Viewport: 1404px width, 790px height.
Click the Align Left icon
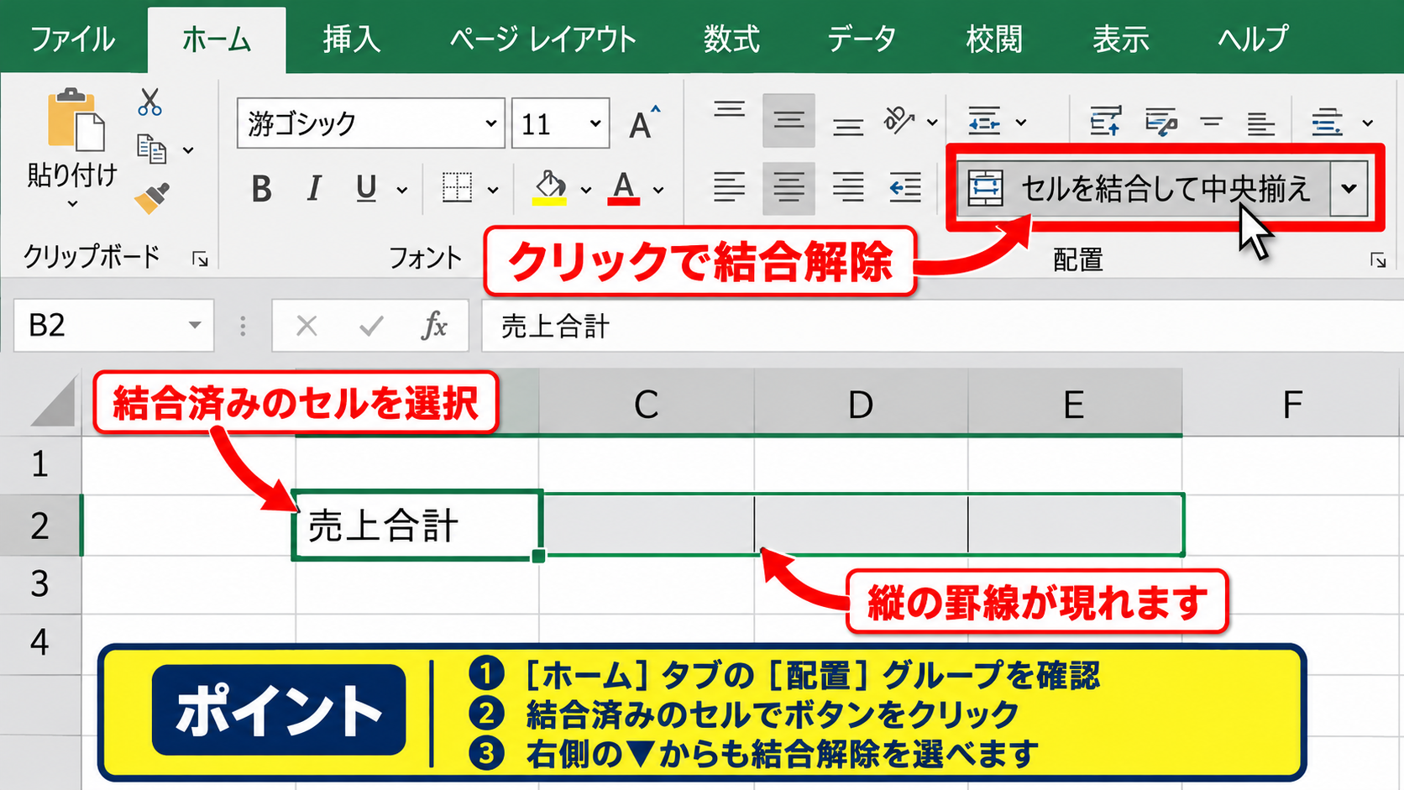pyautogui.click(x=729, y=187)
